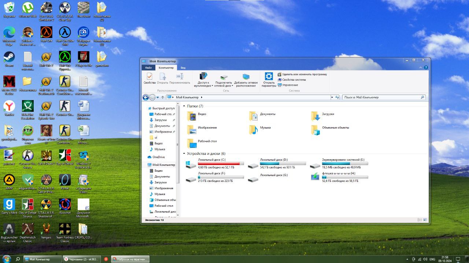Open the Подключить сетевой диск dropdown

coord(224,80)
